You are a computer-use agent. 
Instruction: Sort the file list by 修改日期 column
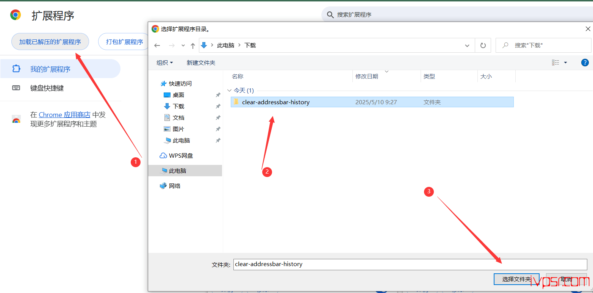pos(367,76)
